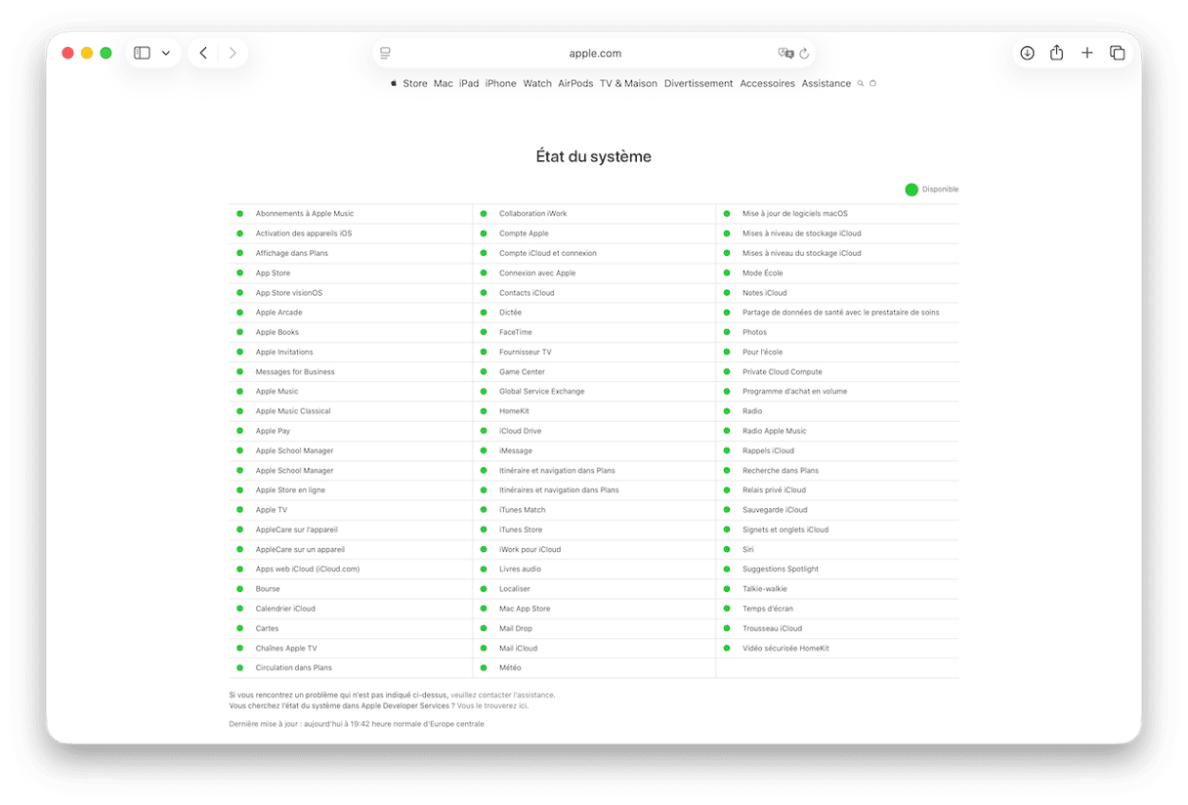Viewport: 1188px width, 805px height.
Task: Toggle the Safari sidebar
Action: click(142, 53)
